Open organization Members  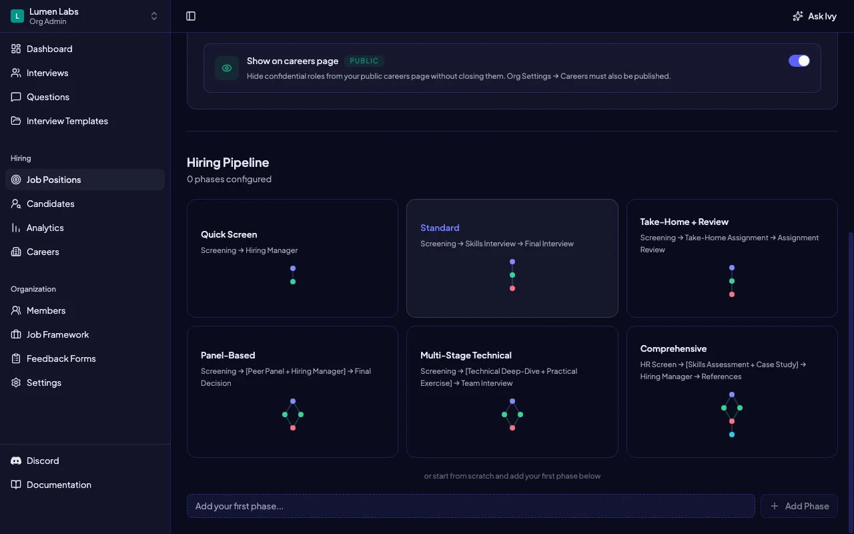pyautogui.click(x=85, y=310)
